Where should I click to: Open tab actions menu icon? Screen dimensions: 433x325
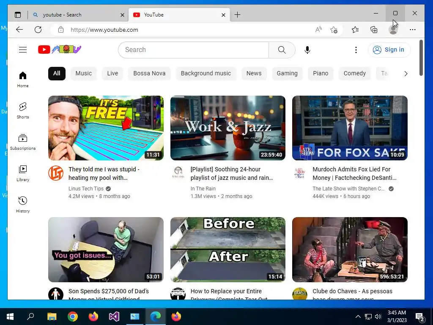18,15
